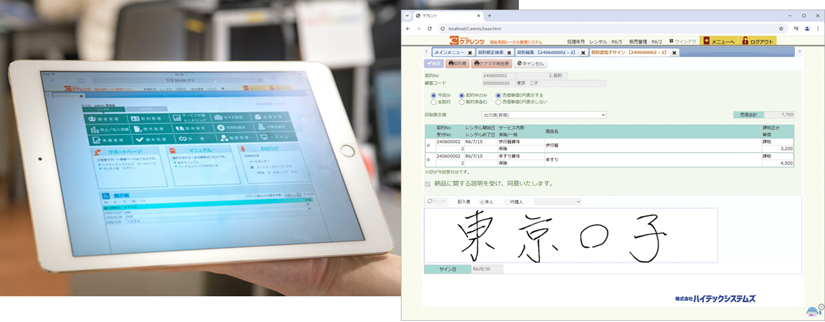Open 顧客管理 on the tablet menu
This screenshot has height=322, width=825.
pyautogui.click(x=103, y=118)
